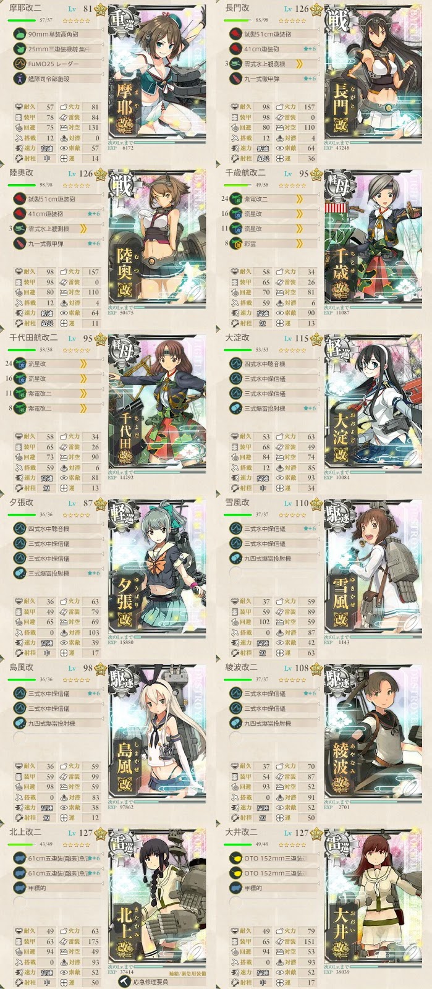Click Maya Kai Ni's 90mm high-angle gun icon
This screenshot has height=989, width=432.
[20, 34]
